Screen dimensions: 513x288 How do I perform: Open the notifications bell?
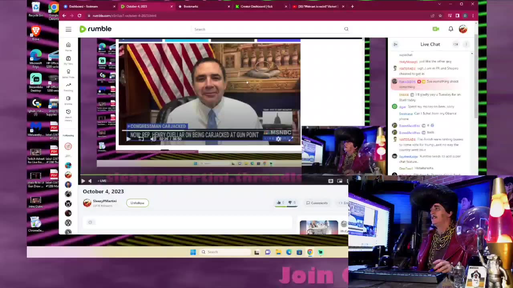[x=451, y=29]
